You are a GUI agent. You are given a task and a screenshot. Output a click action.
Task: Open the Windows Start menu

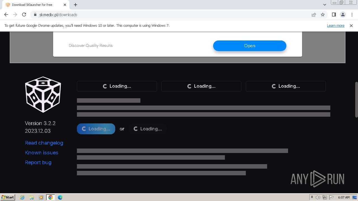[8, 197]
